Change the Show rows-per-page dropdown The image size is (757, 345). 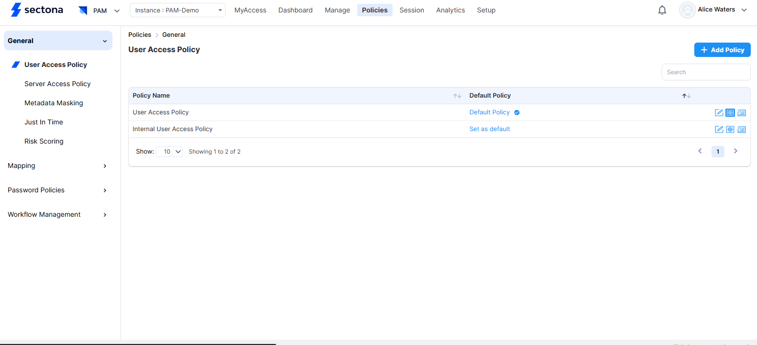coord(169,152)
